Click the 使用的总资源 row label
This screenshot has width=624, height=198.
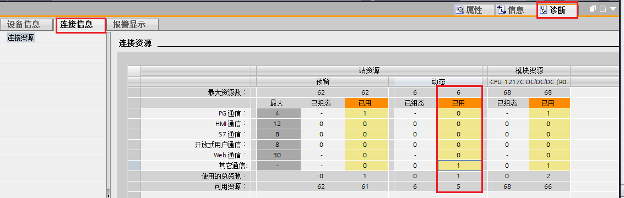(x=224, y=176)
